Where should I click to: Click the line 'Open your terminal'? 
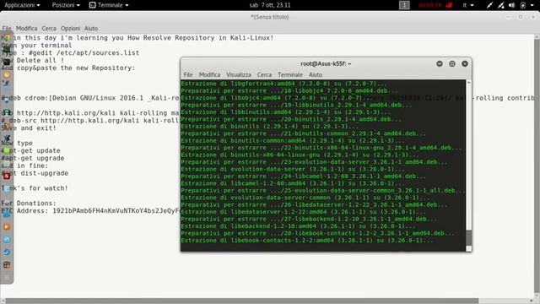coord(37,46)
